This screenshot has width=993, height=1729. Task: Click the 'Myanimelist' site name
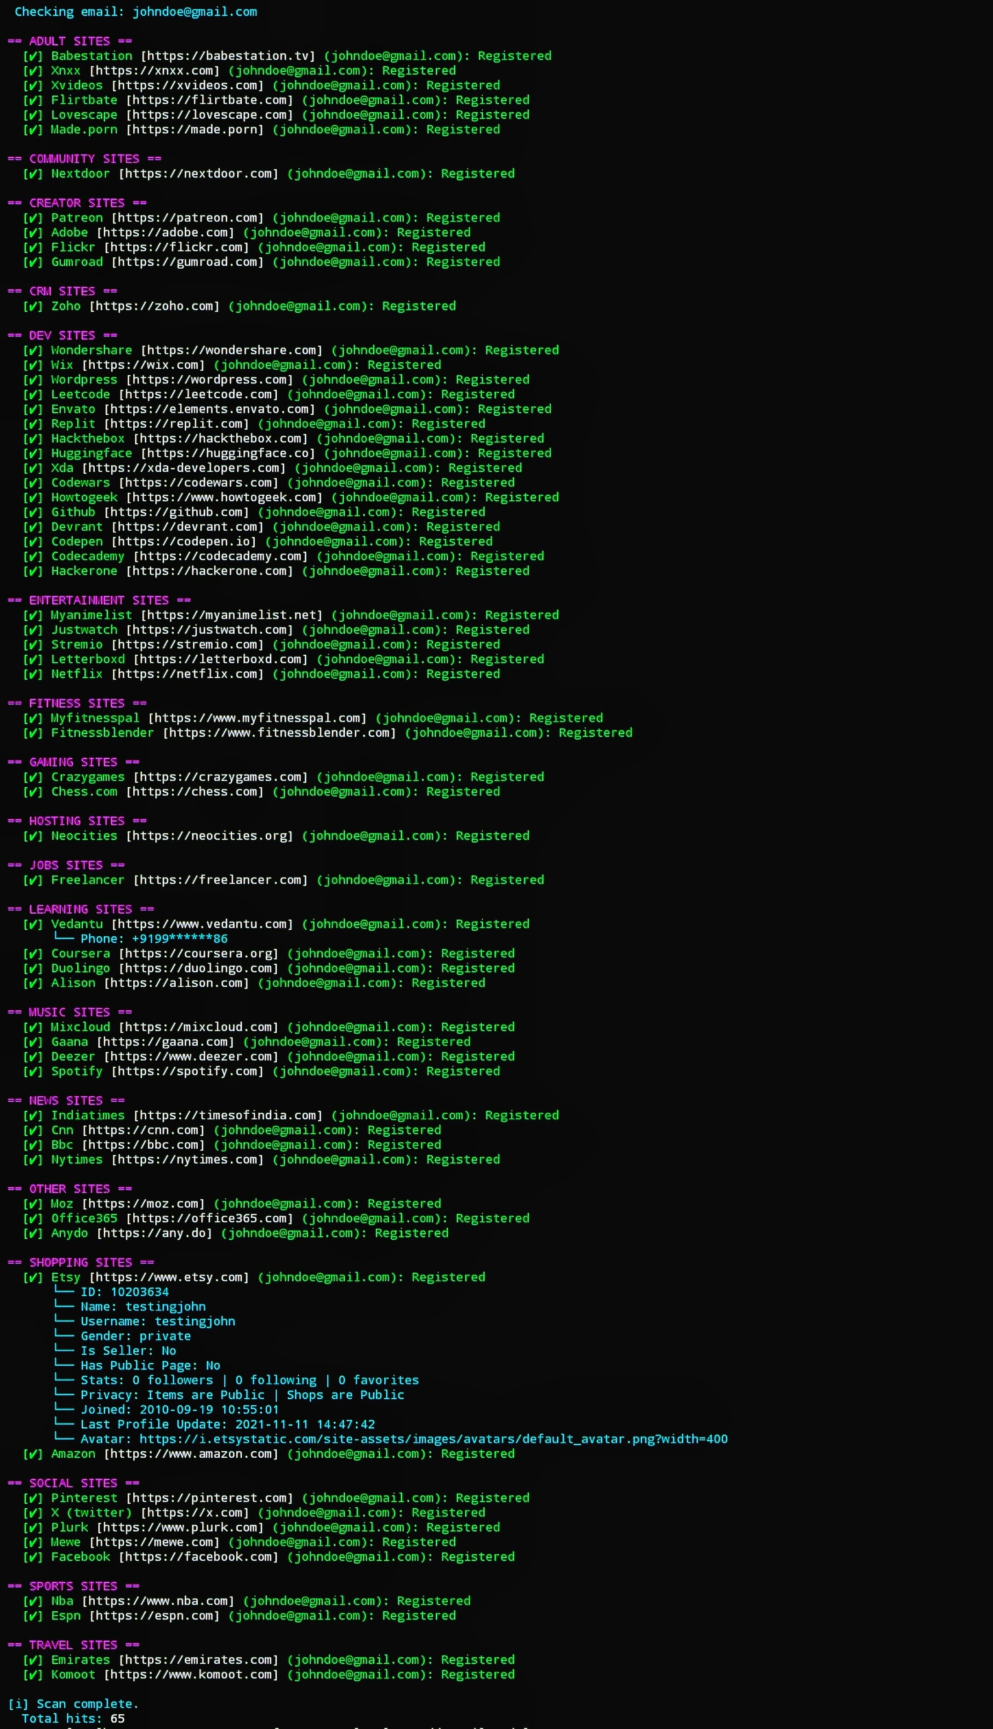(91, 614)
